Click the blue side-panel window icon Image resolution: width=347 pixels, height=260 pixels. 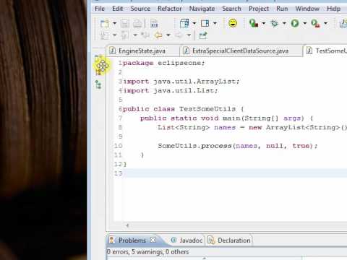(205, 23)
